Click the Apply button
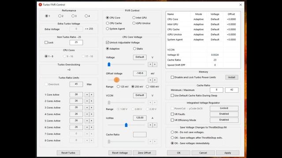 click(227, 153)
